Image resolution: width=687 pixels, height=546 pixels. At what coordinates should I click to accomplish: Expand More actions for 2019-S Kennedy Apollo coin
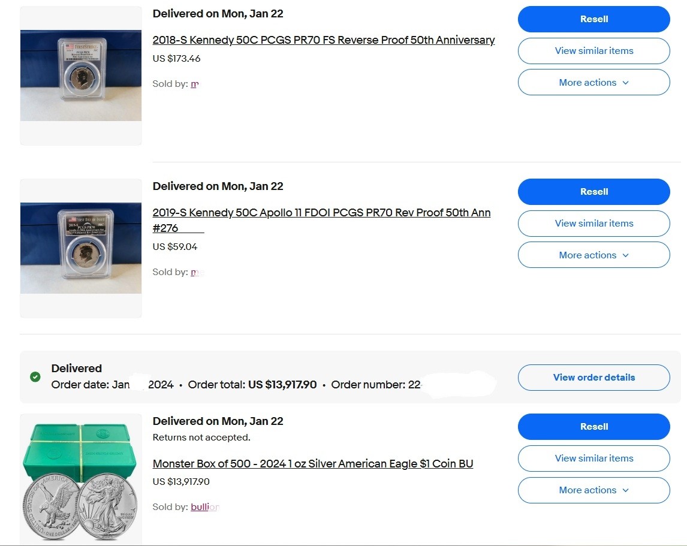point(593,255)
